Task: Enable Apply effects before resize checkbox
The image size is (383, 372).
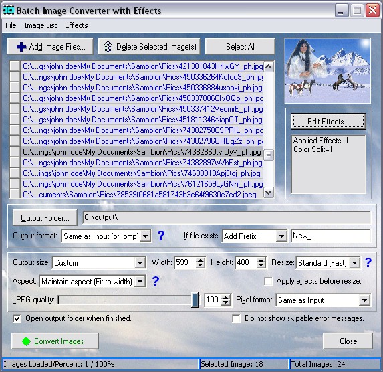Action: tap(268, 281)
